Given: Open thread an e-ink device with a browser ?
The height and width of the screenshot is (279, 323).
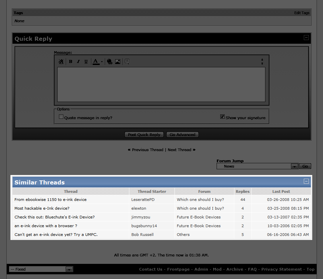Looking at the screenshot, I should [x=46, y=226].
